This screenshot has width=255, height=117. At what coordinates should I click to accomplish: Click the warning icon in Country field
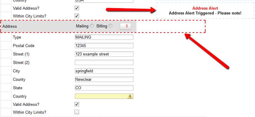tap(130, 96)
